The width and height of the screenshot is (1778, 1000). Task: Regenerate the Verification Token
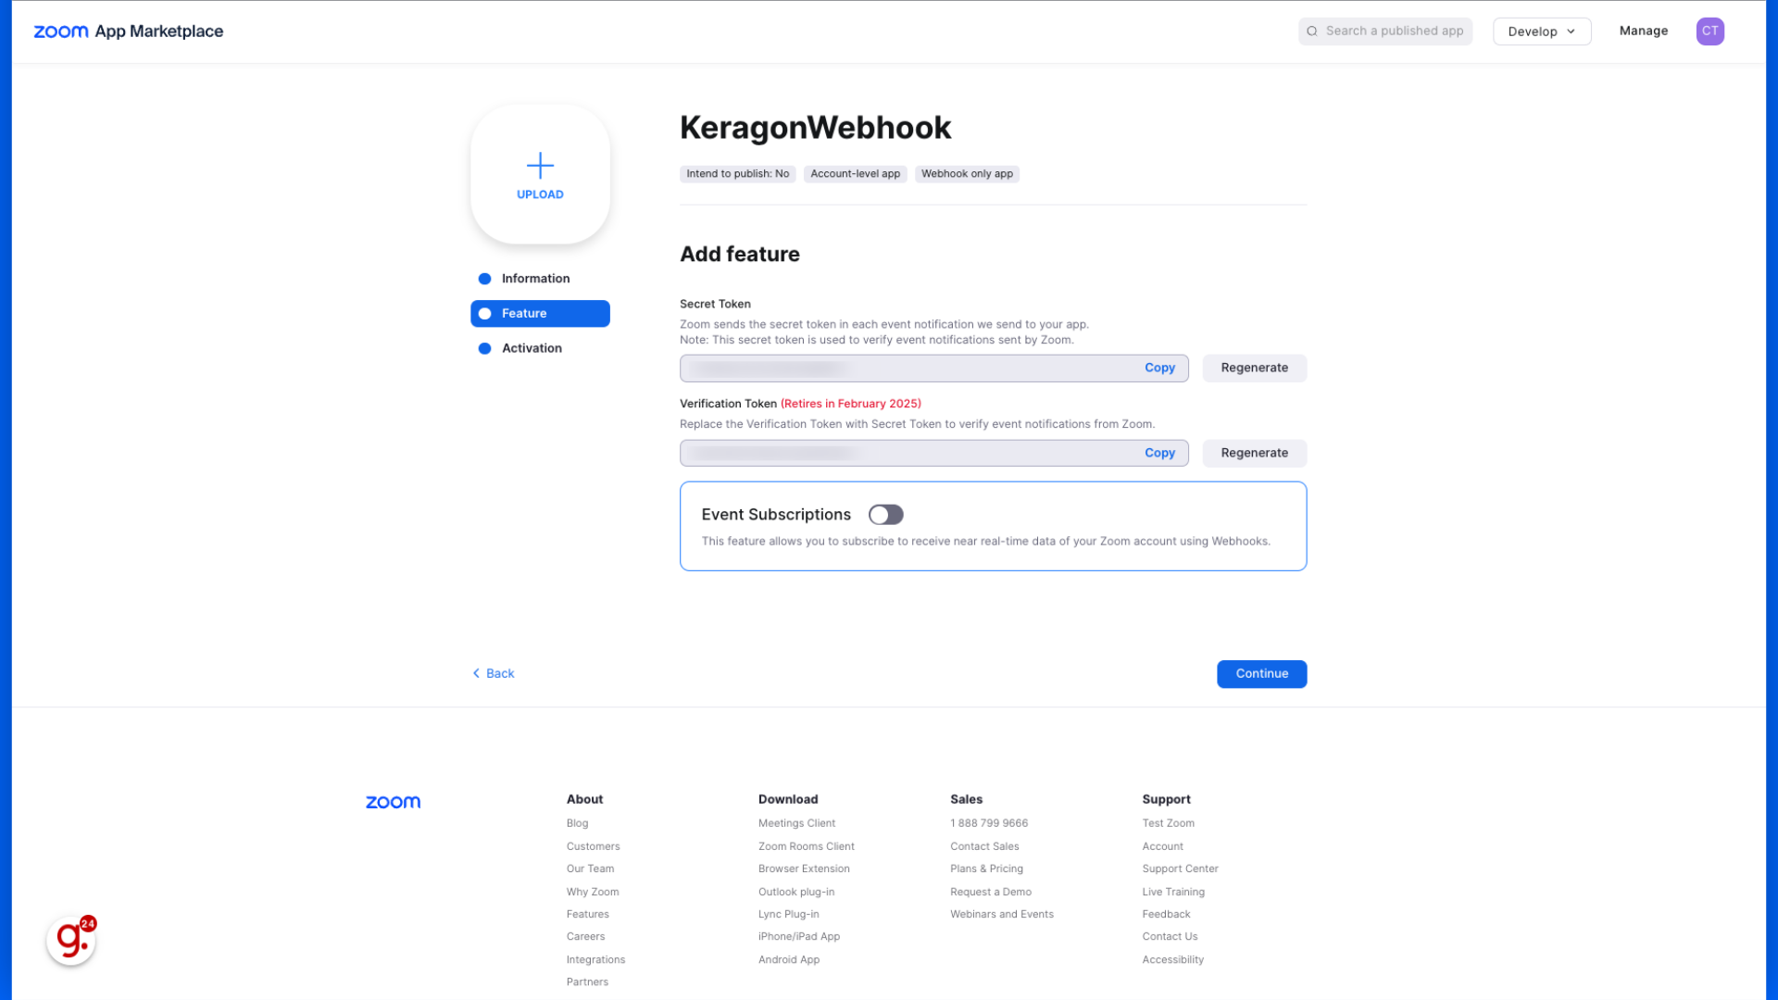tap(1255, 454)
